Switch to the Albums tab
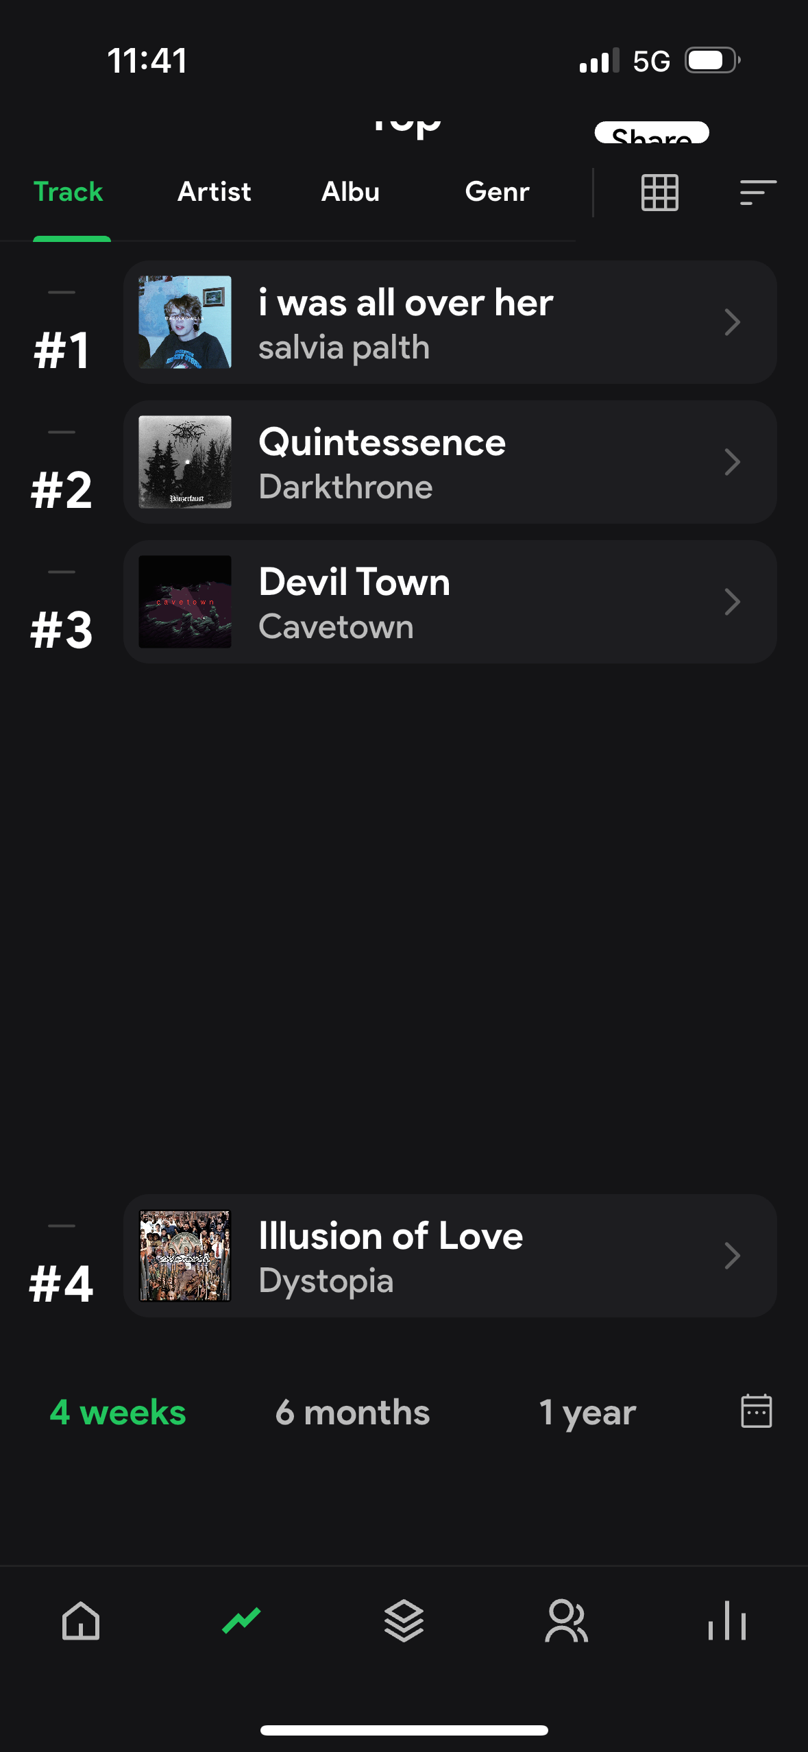This screenshot has width=808, height=1752. [x=350, y=192]
